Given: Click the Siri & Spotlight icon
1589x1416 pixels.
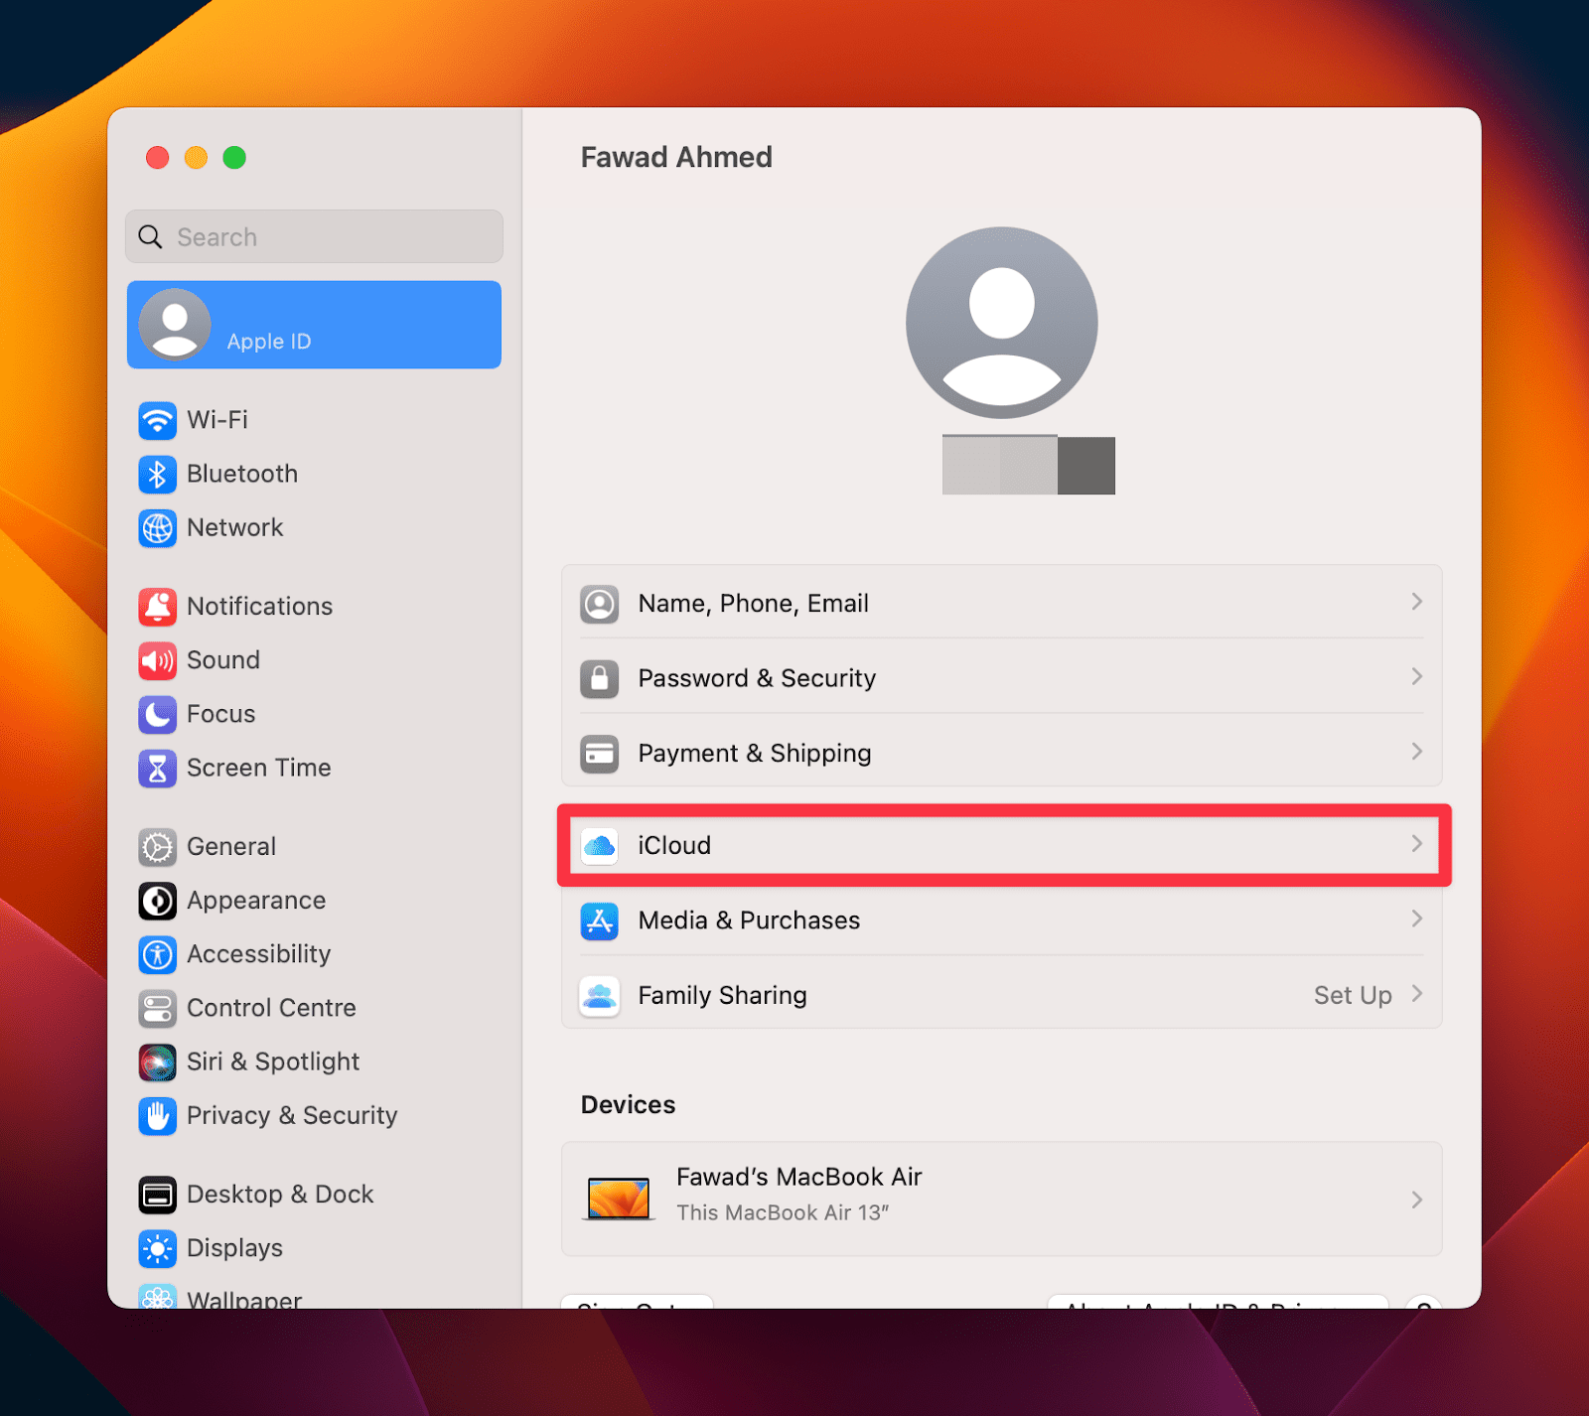Looking at the screenshot, I should 157,1062.
